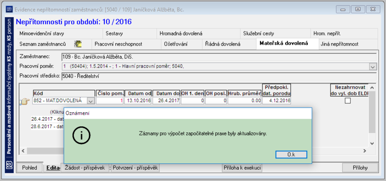
Task: Open the Kód 852 - MAT.DOVOLENÁ dropdown
Action: pos(91,101)
